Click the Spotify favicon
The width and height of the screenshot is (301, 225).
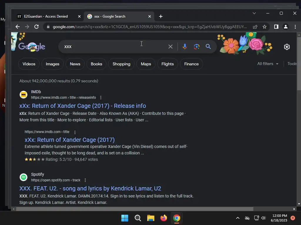click(x=24, y=177)
